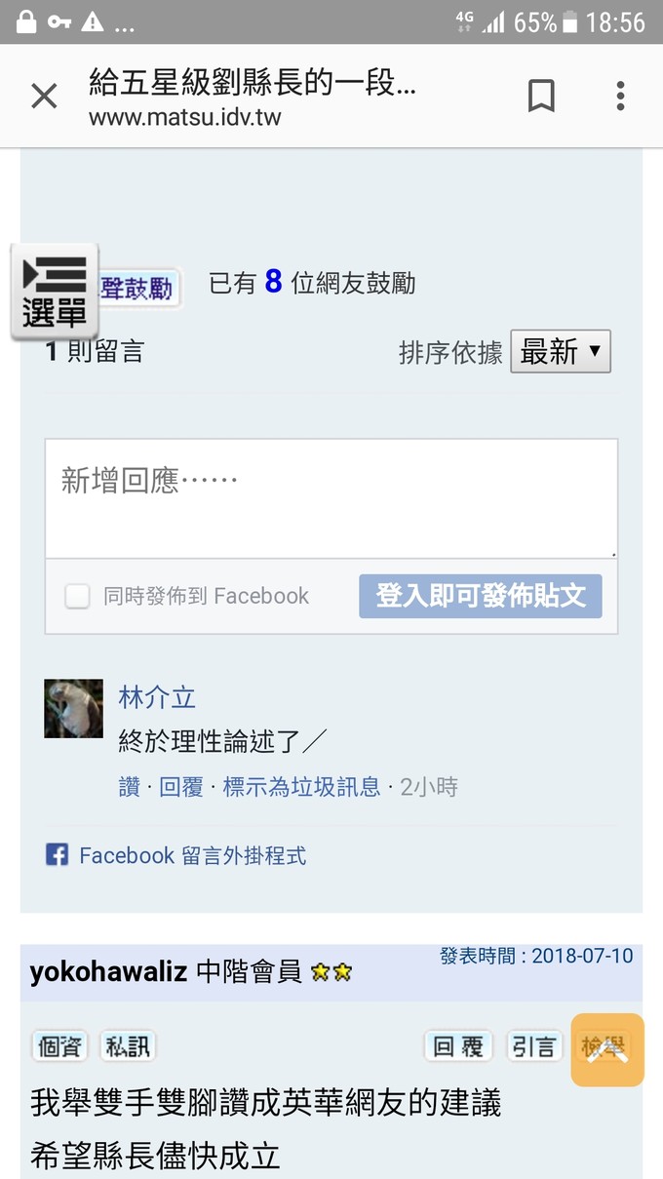Open the three-dot overflow menu
663x1179 pixels.
pos(620,96)
